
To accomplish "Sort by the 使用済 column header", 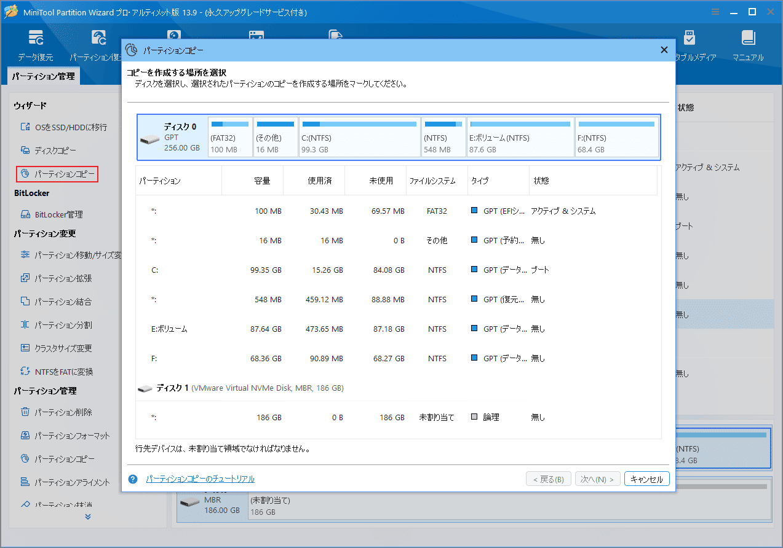I will (314, 181).
